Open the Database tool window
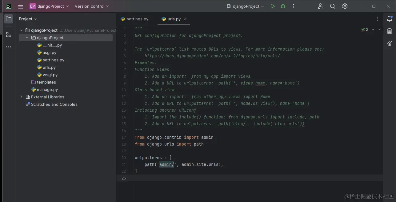Screen dimensions: 396x202 point(390,31)
